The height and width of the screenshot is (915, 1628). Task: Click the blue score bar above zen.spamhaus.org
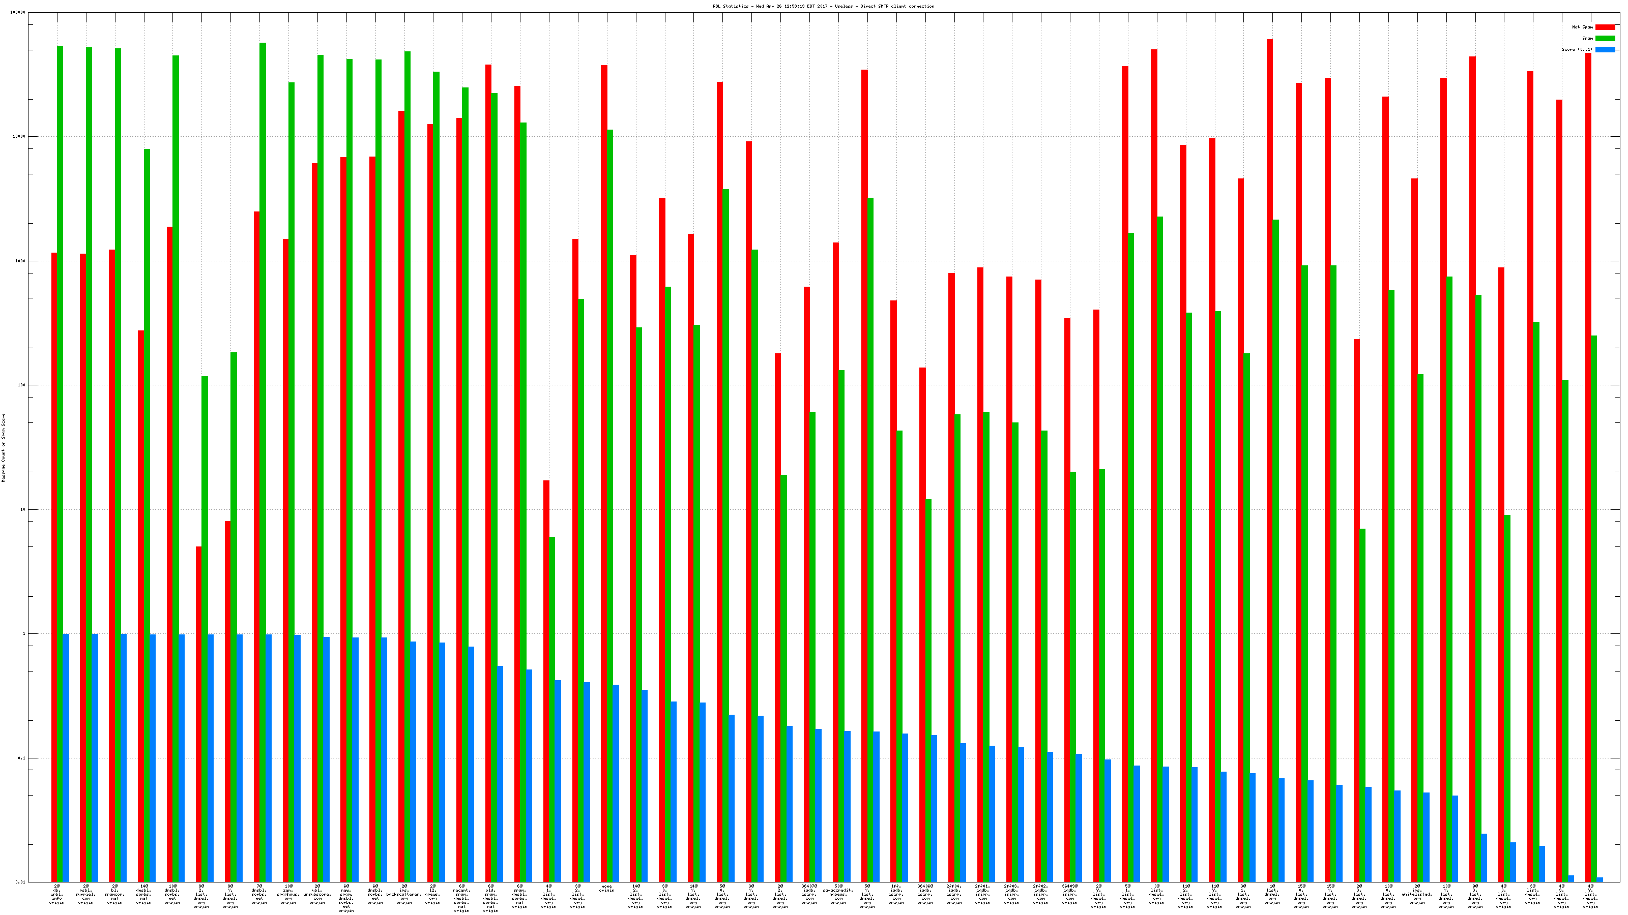pos(298,758)
